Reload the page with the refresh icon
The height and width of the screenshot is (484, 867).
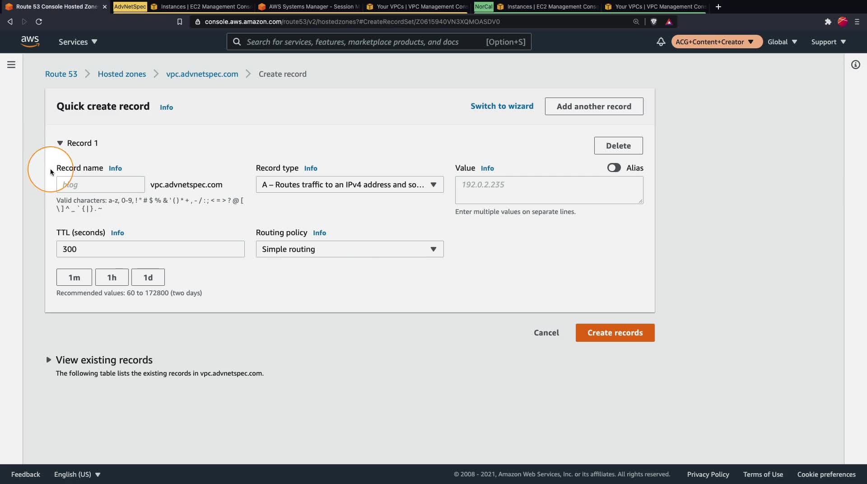[39, 22]
